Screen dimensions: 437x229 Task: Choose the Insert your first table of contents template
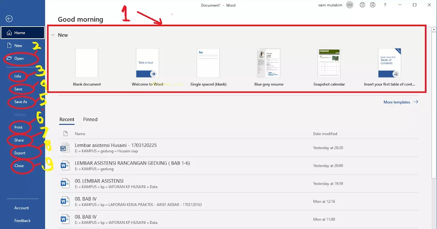click(390, 67)
